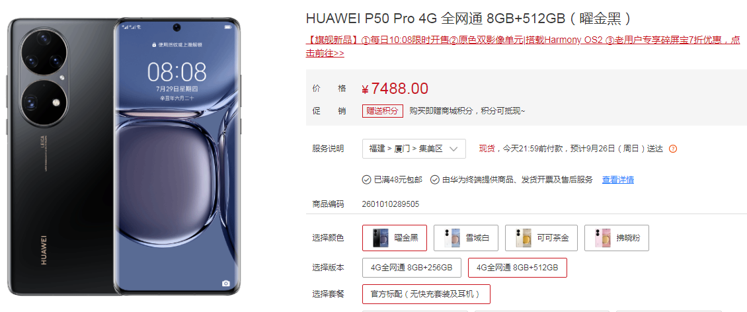Click the 已满48元包邮 checkmark icon
747x312 pixels.
366,180
